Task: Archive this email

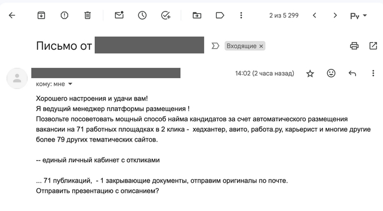Action: (41, 15)
